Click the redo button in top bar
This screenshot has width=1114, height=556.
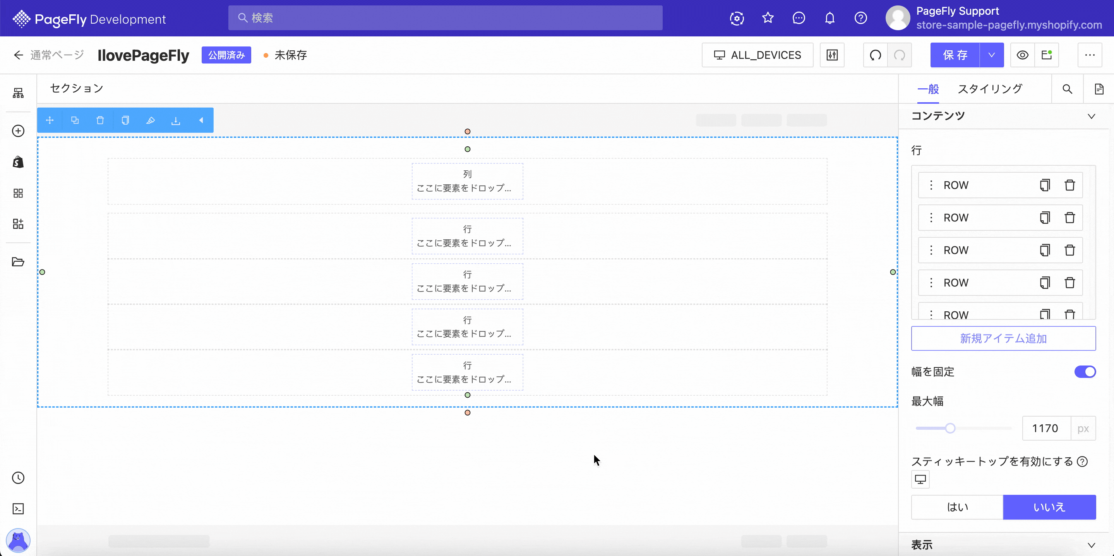pyautogui.click(x=900, y=55)
